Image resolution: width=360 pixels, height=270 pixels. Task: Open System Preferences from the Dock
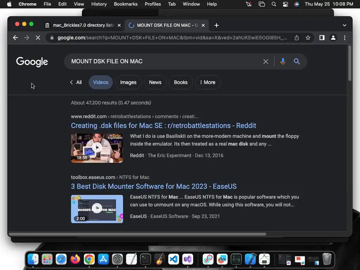pos(117,259)
